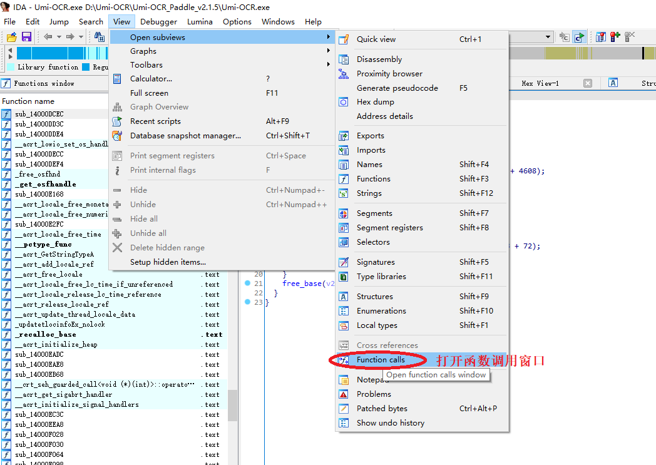Image resolution: width=656 pixels, height=465 pixels.
Task: Click the back navigation arrow icon
Action: pos(48,37)
